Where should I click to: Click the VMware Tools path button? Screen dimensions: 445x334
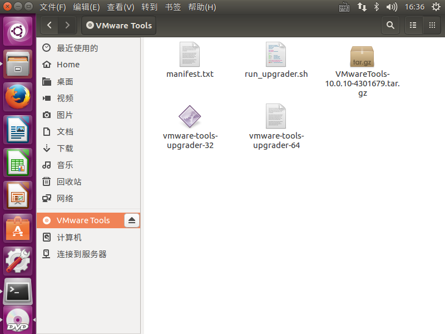coord(118,25)
